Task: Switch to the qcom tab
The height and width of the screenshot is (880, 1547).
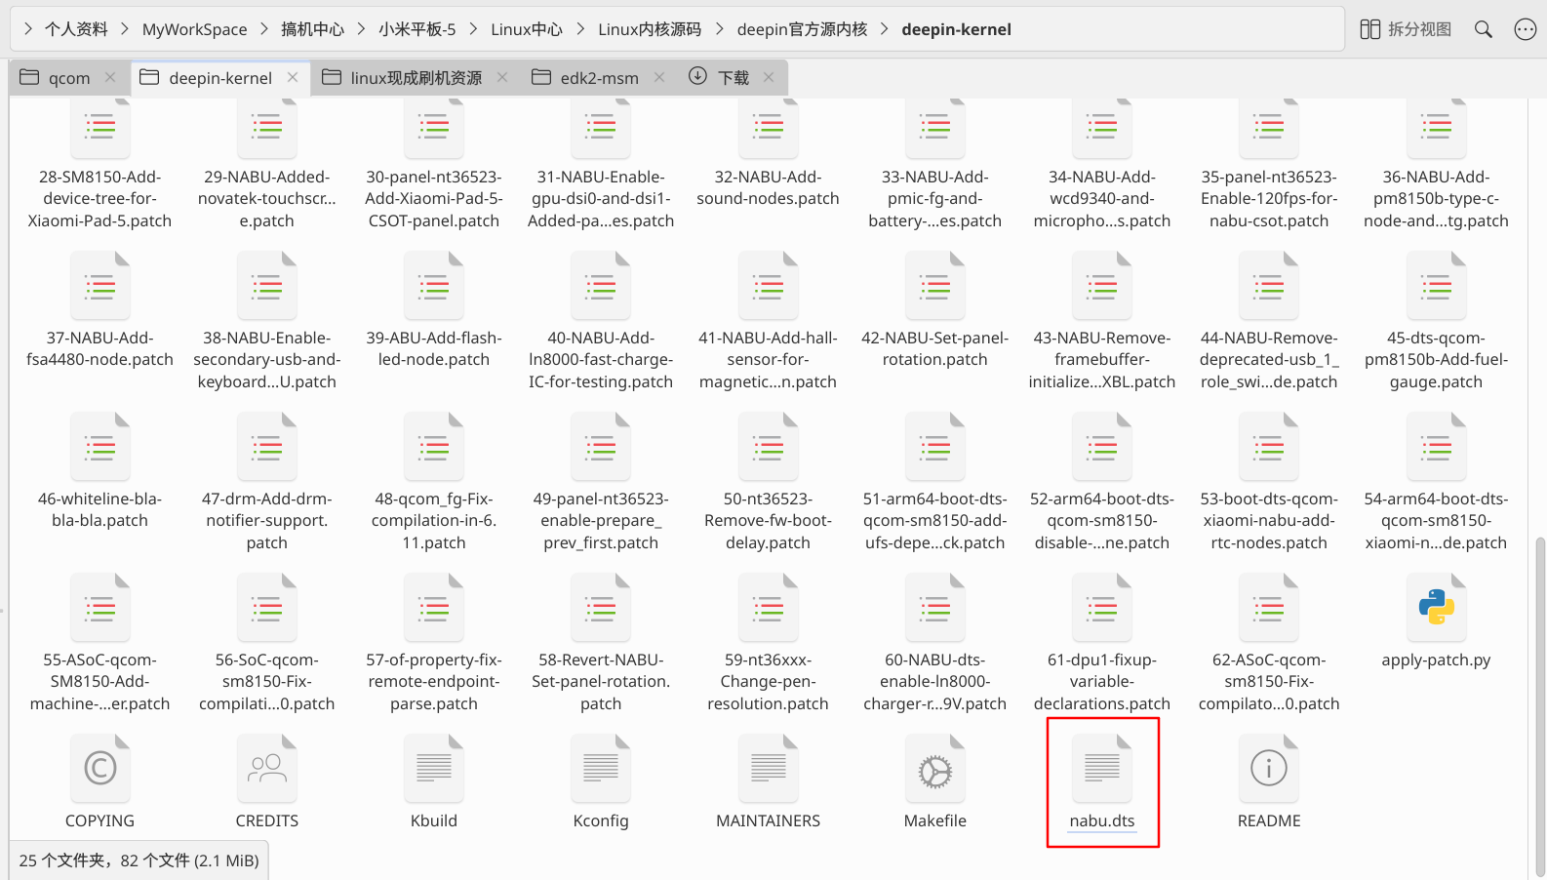Action: 68,78
